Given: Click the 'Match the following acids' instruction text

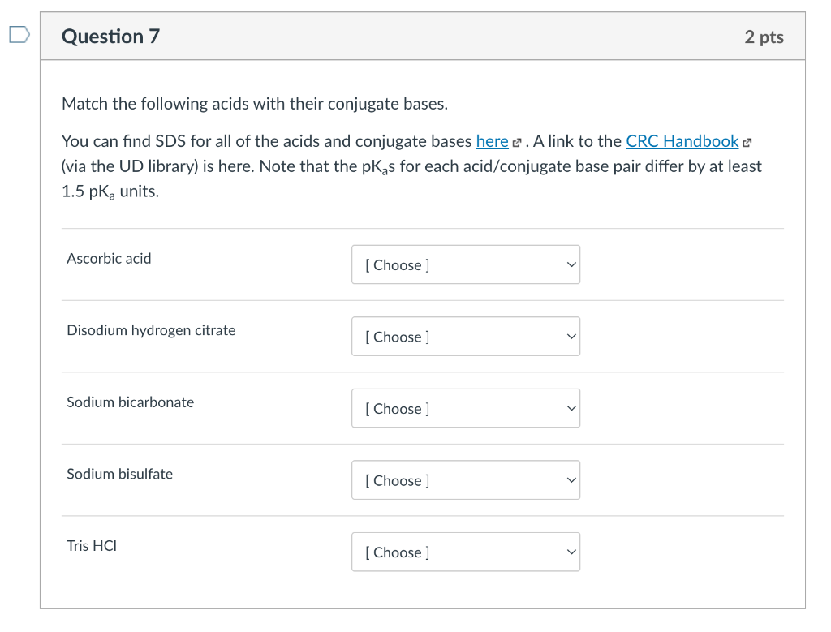Looking at the screenshot, I should point(255,104).
